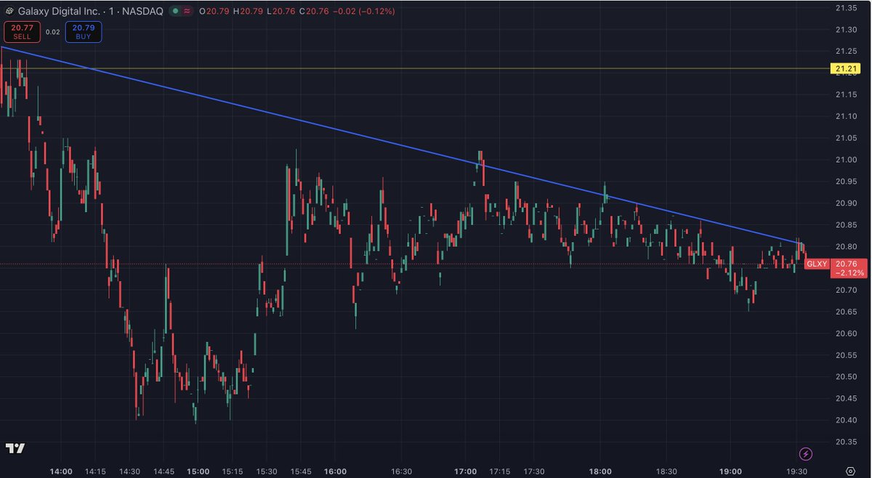Click the Galaxy Digital company logo icon
The image size is (872, 478).
(x=9, y=12)
